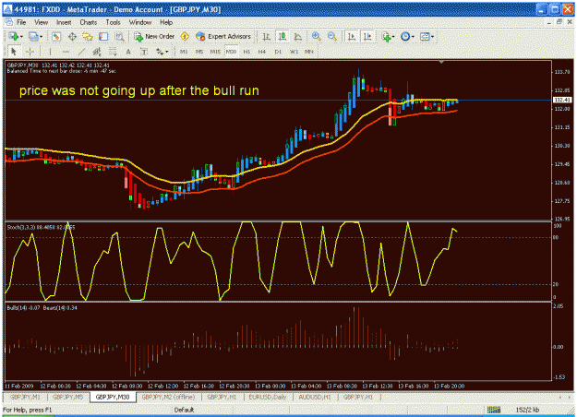Select the arrow cursor tool
This screenshot has width=577, height=417.
pyautogui.click(x=14, y=52)
